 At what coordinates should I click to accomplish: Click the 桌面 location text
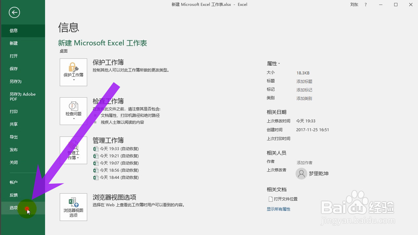(64, 51)
